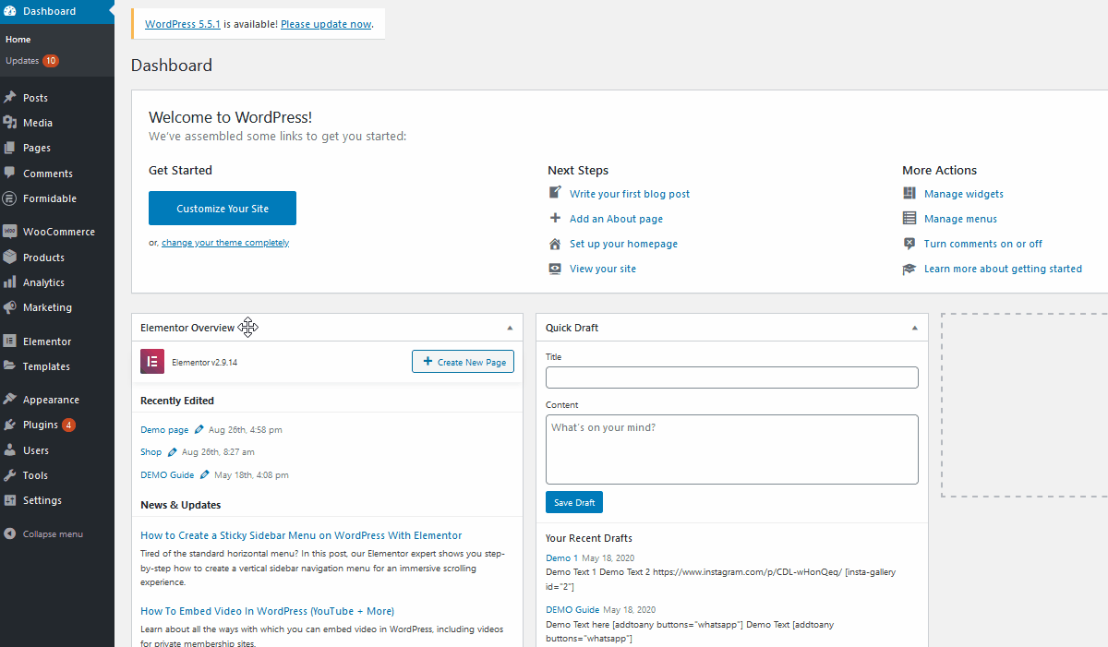Click the Appearance paintbrush icon
Viewport: 1108px width, 647px height.
pyautogui.click(x=10, y=400)
